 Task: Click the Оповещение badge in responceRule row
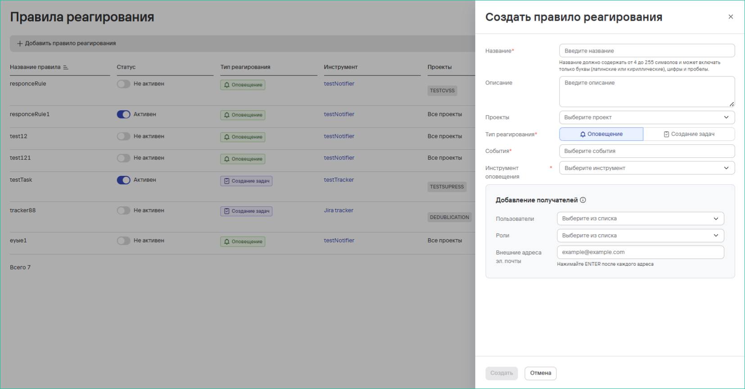(243, 85)
